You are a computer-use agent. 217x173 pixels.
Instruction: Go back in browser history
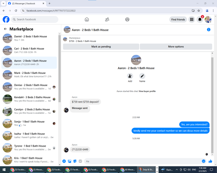[4, 11]
